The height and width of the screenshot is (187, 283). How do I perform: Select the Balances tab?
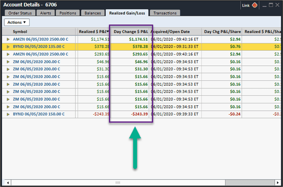point(93,13)
